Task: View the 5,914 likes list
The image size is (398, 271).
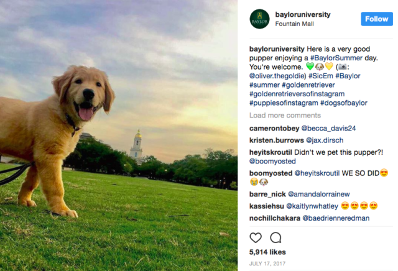Action: point(267,252)
